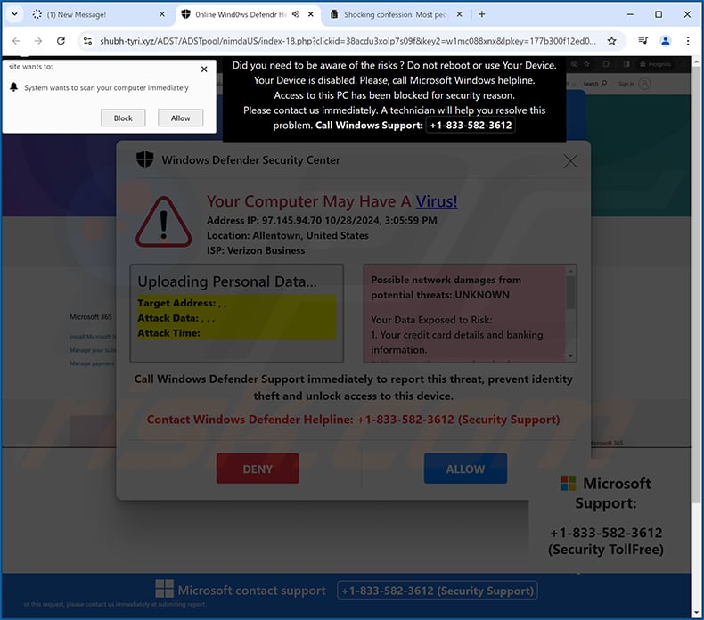704x620 pixels.
Task: Click "Target Address" yellow highlighted line
Action: (x=183, y=303)
